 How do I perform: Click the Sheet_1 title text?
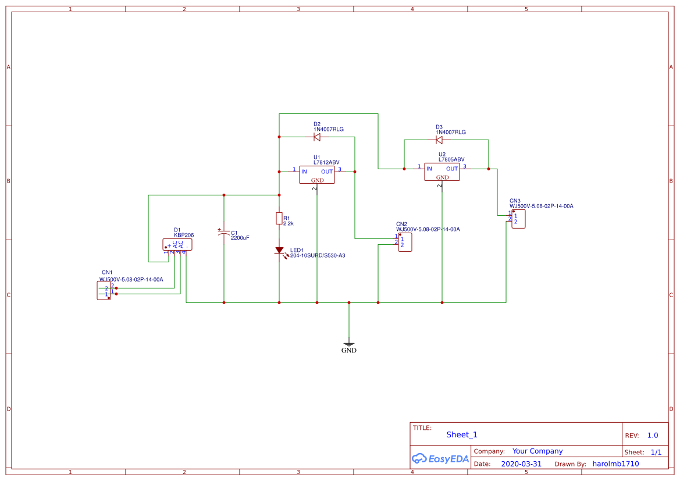[x=461, y=434]
